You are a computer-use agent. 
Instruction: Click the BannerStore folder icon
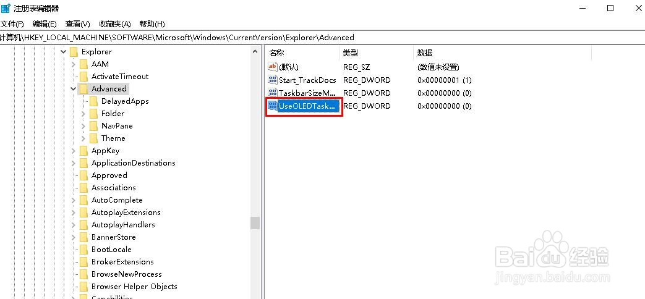pos(84,237)
